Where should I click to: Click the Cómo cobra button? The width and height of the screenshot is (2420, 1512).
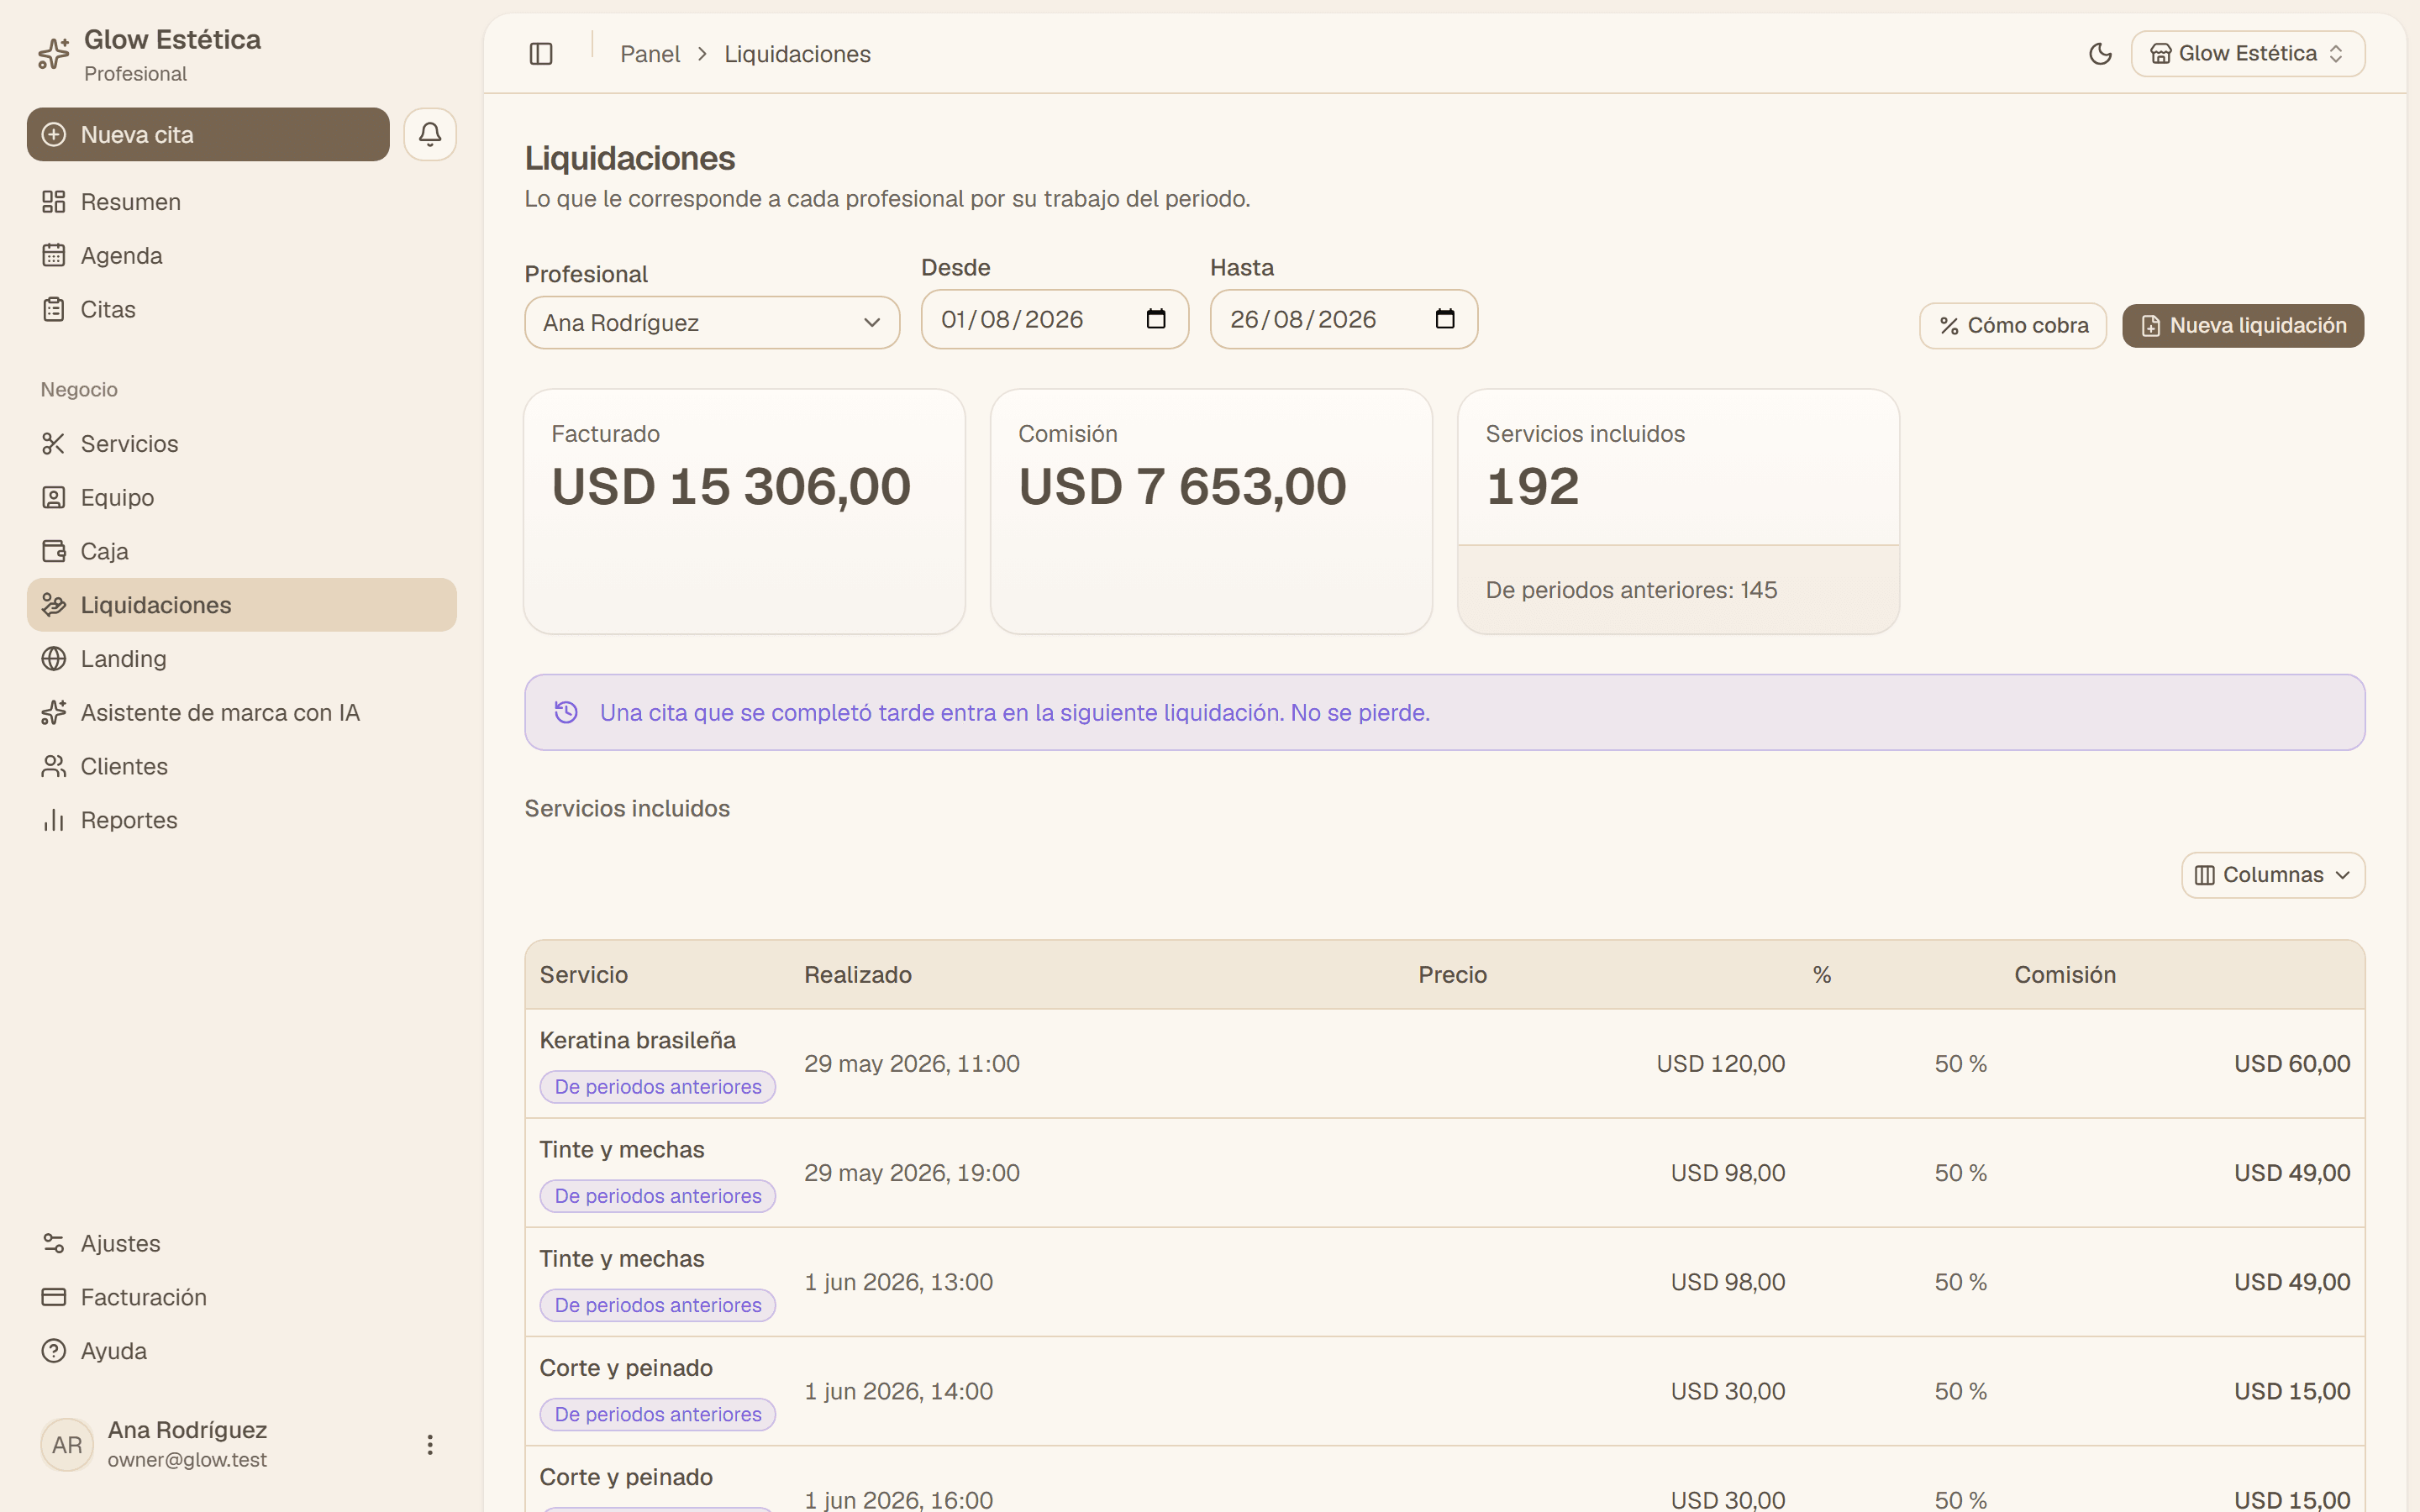coord(2013,326)
